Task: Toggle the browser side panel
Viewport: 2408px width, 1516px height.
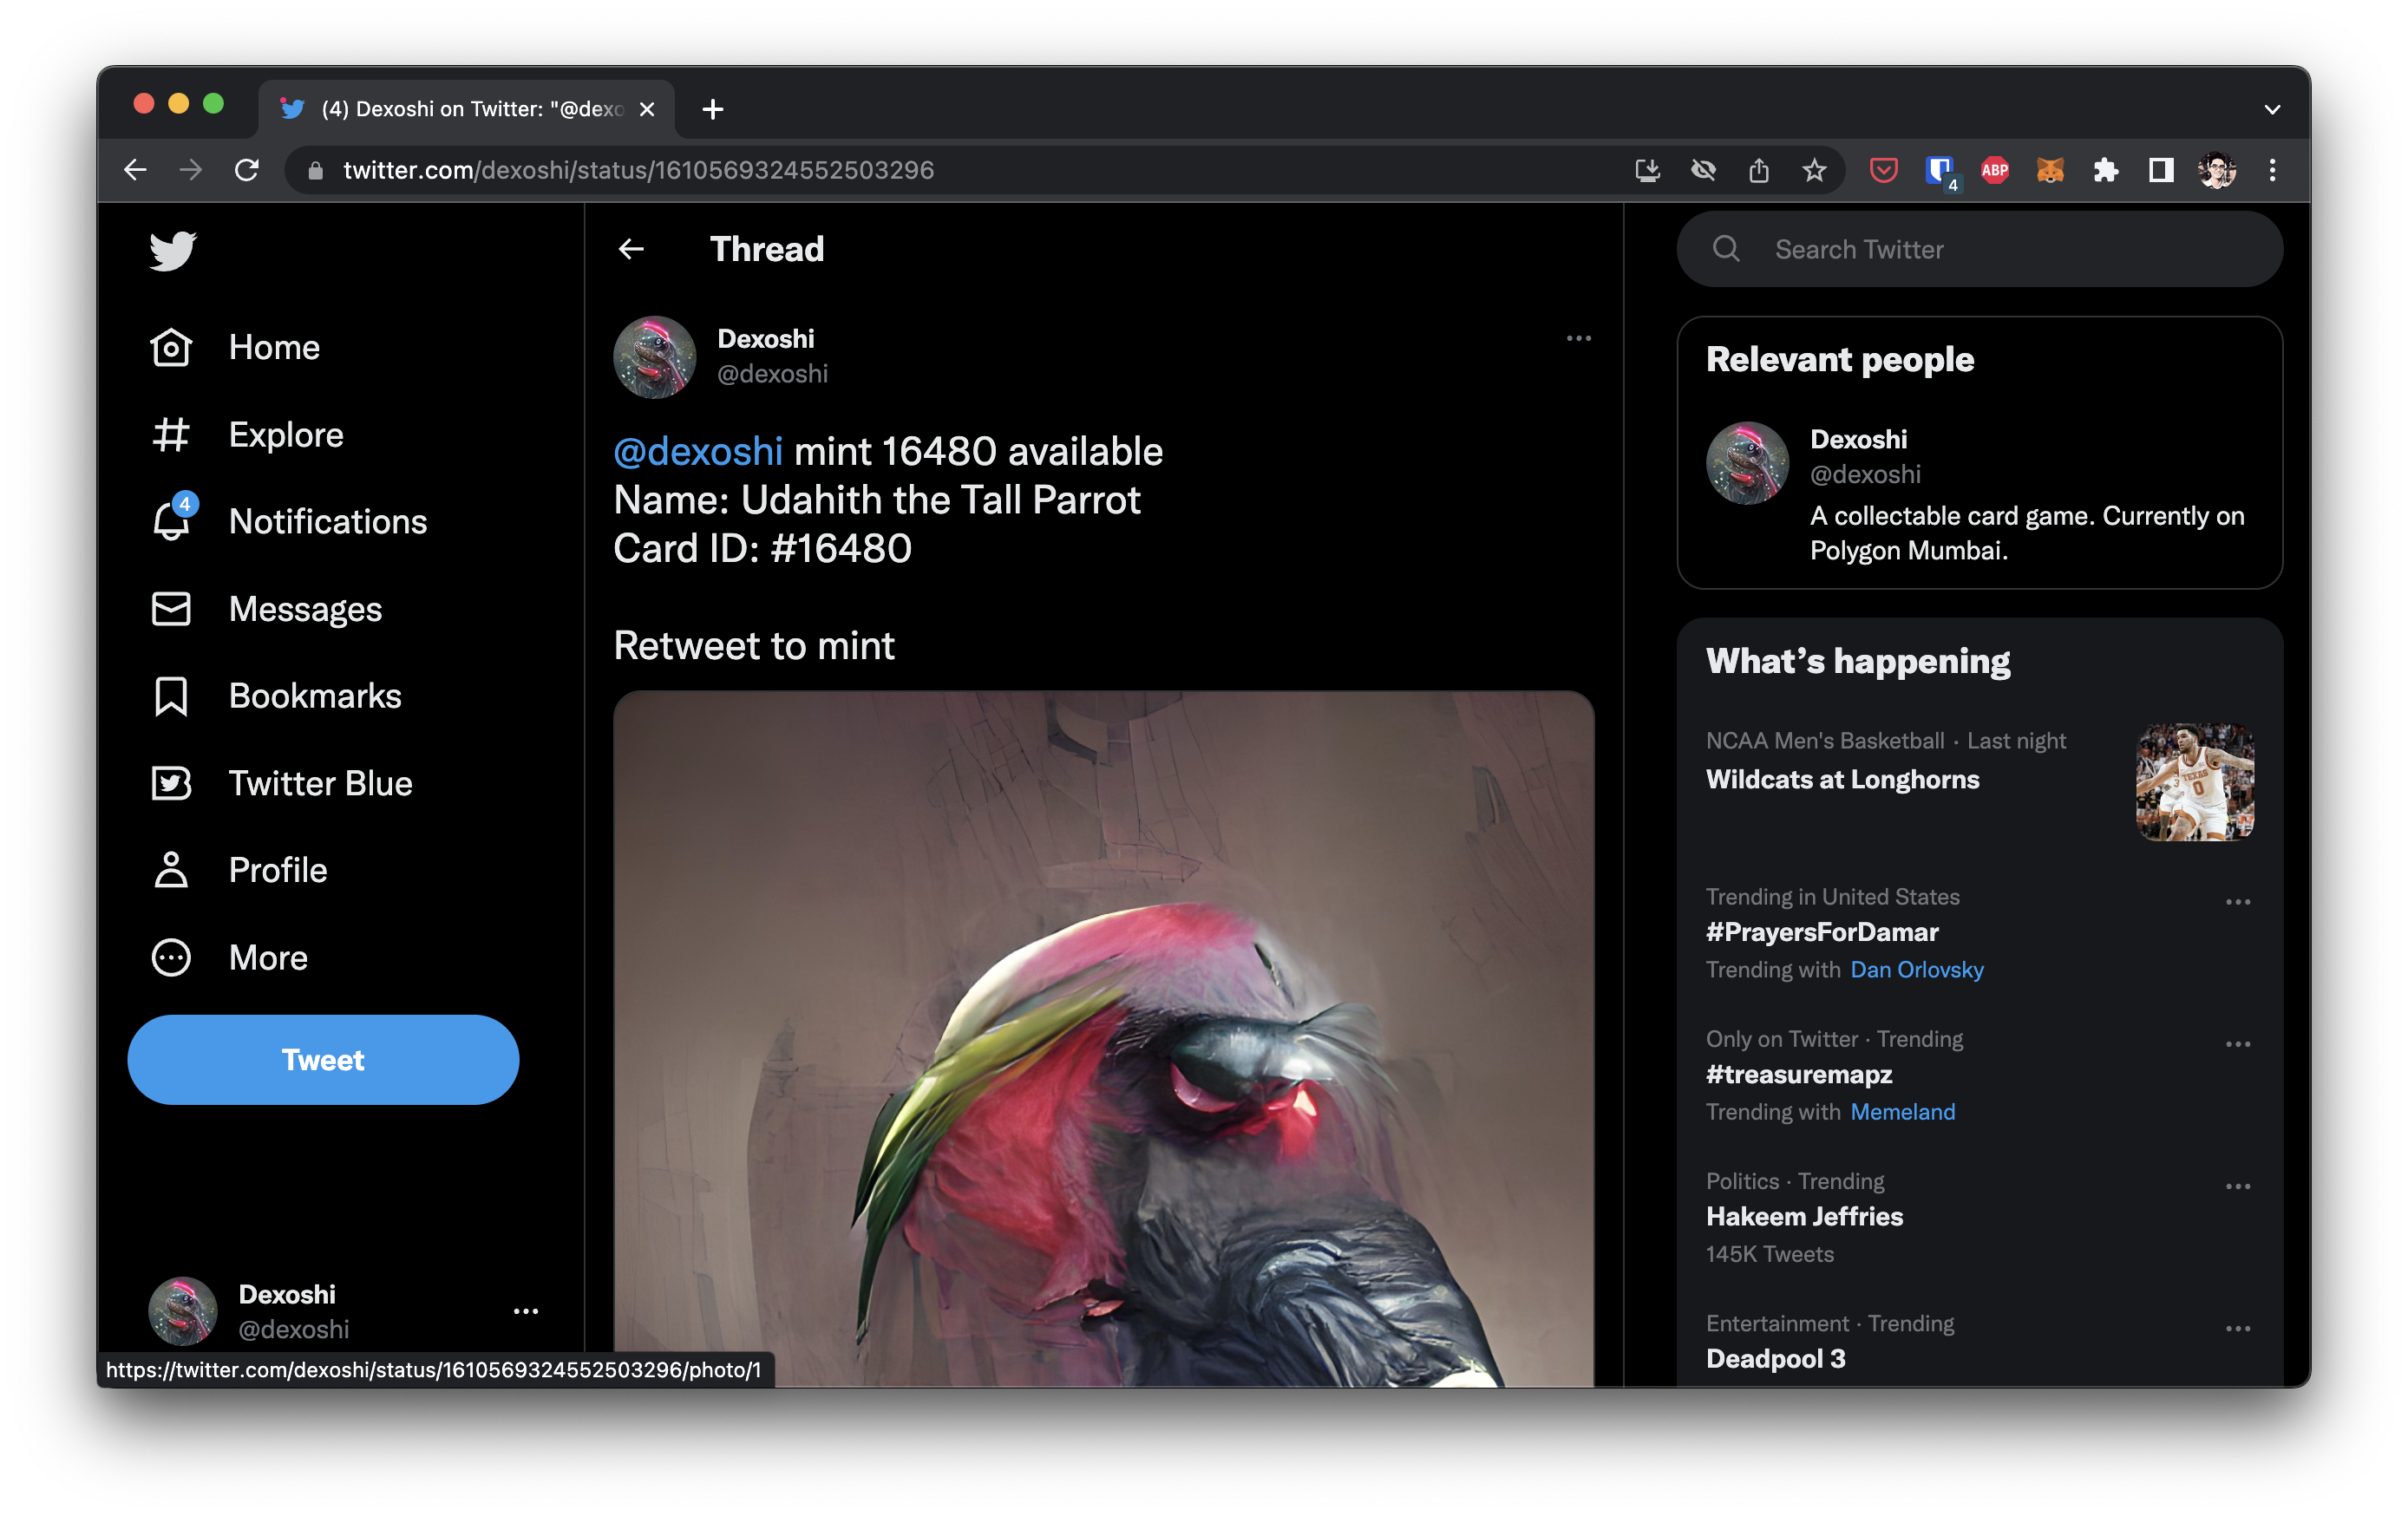Action: [x=2161, y=170]
